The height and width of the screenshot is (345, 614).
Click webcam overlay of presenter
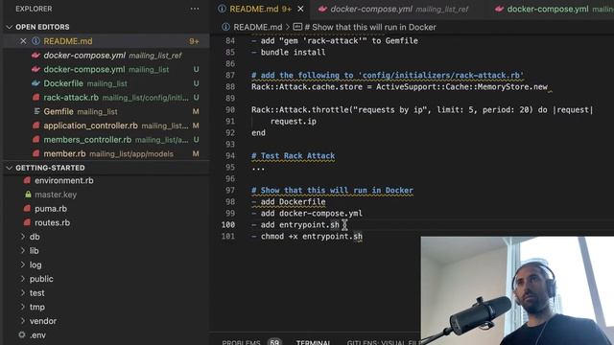517,290
